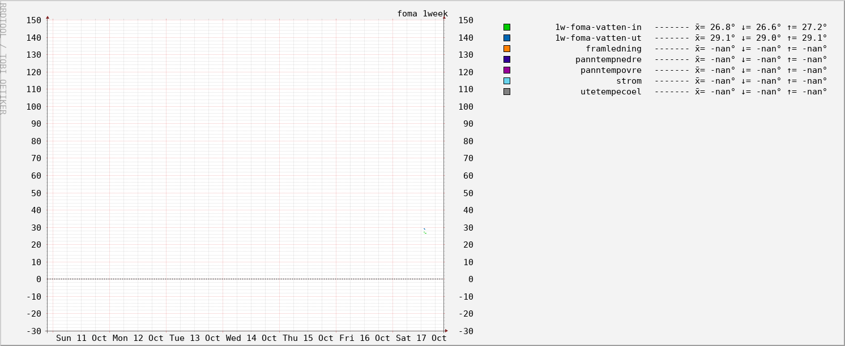
Task: Select the 'Sat 17 Oct' date label
Action: pos(421,338)
